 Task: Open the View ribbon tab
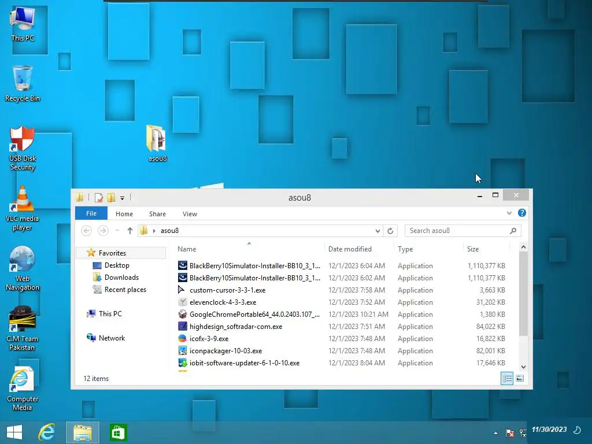(190, 214)
